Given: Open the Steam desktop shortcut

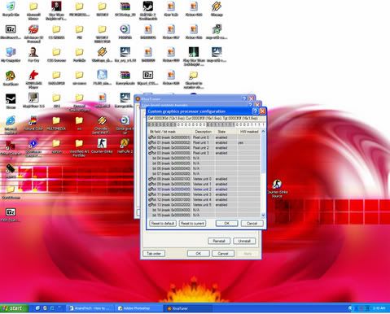Looking at the screenshot, I should [11, 101].
